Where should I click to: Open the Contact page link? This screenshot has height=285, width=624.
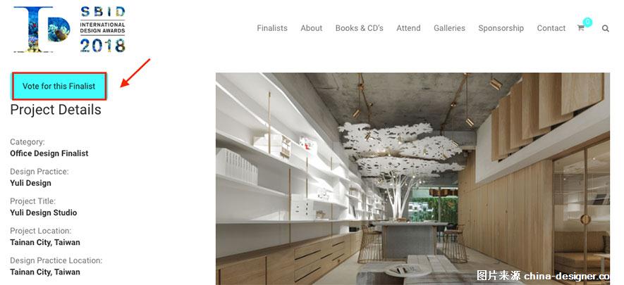tap(551, 28)
